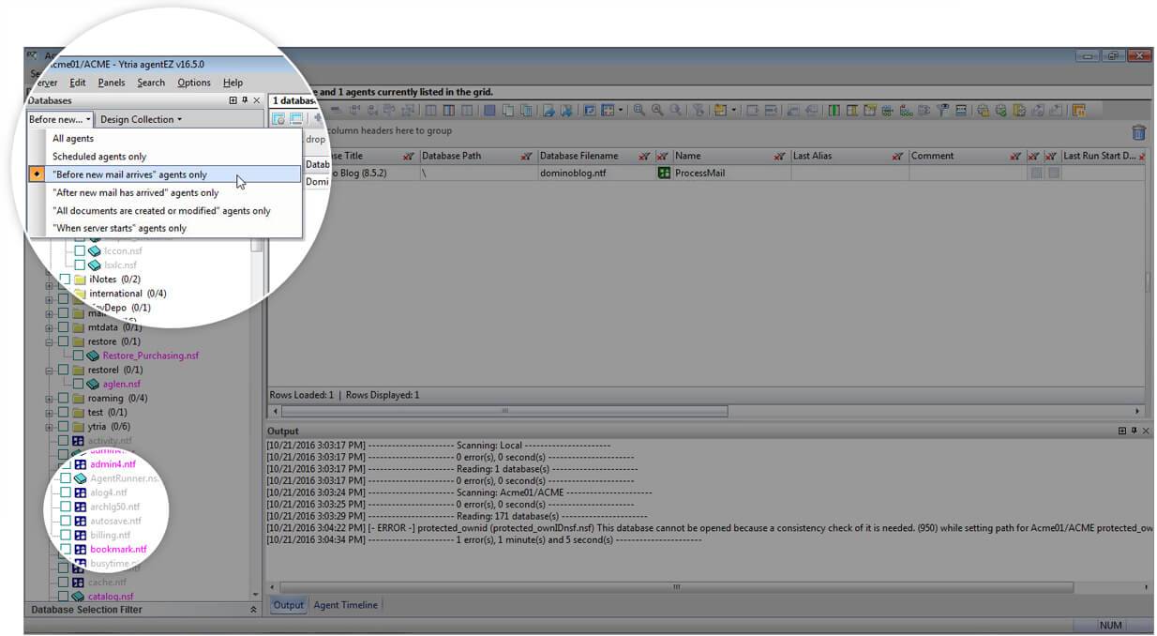
Task: Click the pin icon on Databases panel header
Action: tap(245, 100)
